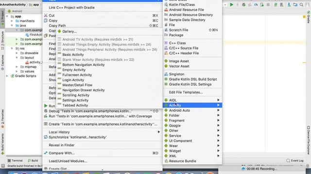
Task: Click the Copy icon in context menu
Action: coord(46,20)
